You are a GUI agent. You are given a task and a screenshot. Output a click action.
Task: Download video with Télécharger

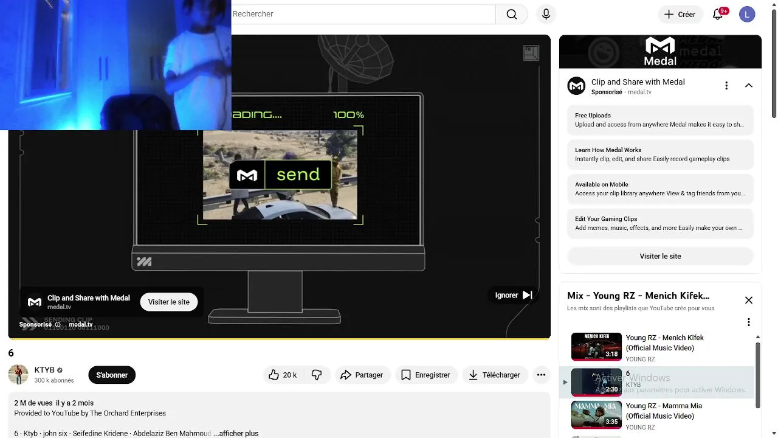495,375
